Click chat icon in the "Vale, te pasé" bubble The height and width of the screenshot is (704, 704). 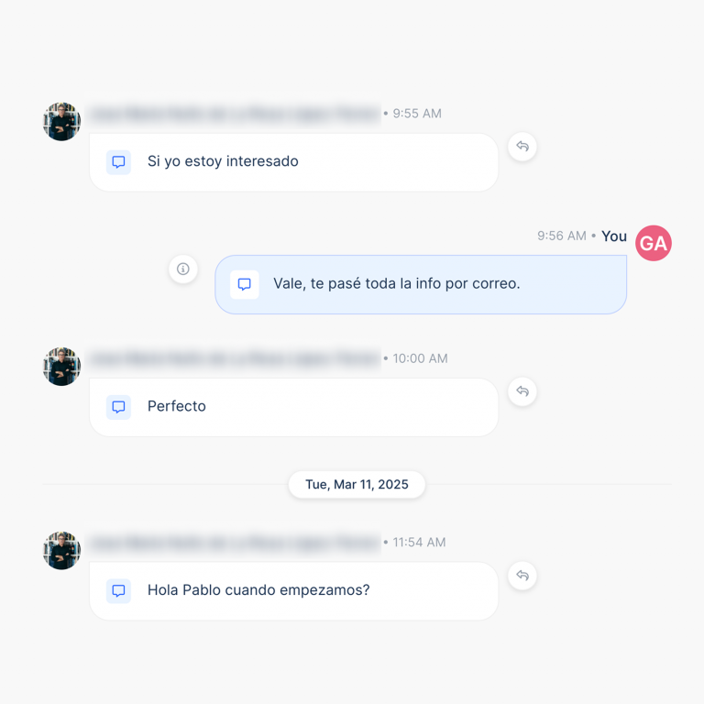[x=245, y=284]
